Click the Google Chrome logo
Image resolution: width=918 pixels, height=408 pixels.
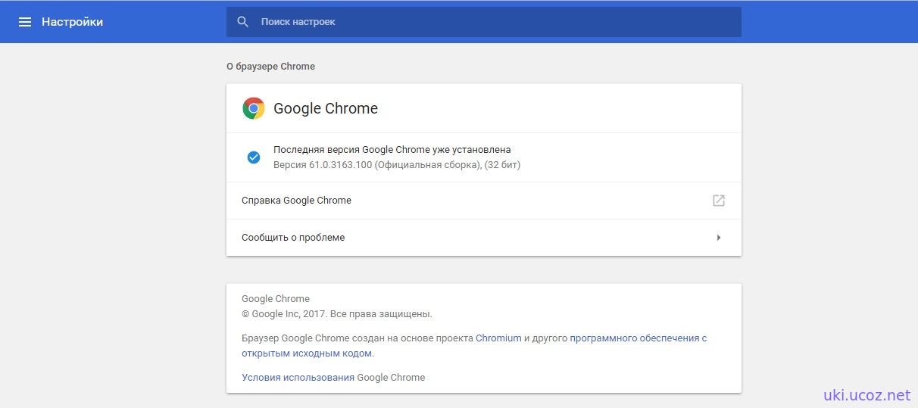click(254, 108)
